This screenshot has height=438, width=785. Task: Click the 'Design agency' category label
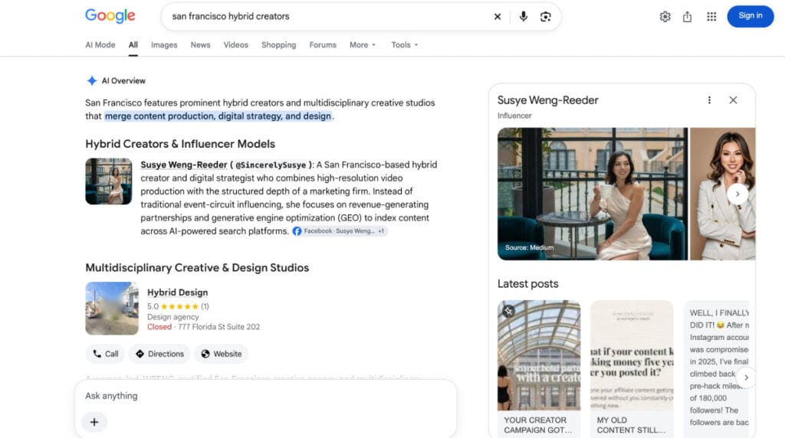pyautogui.click(x=172, y=317)
